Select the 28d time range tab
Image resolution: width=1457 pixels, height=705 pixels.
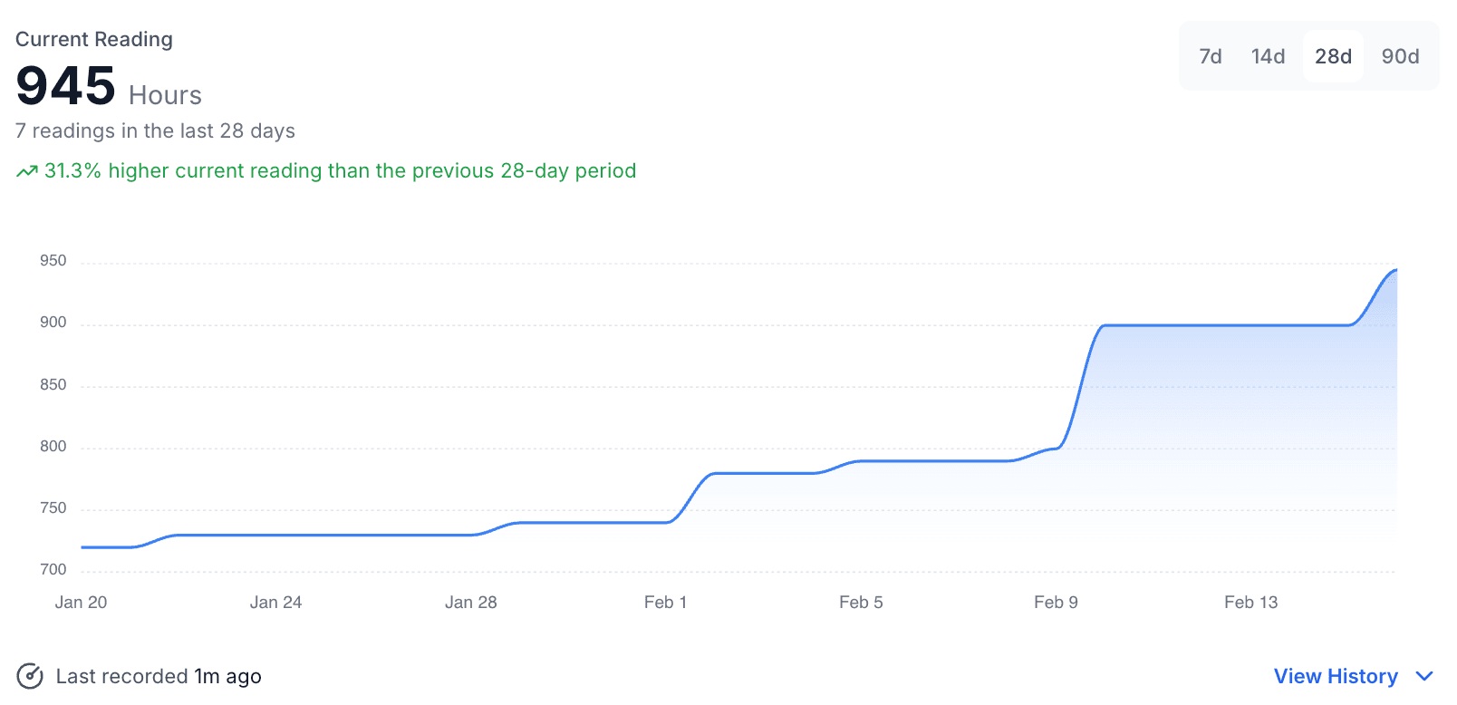coord(1333,56)
